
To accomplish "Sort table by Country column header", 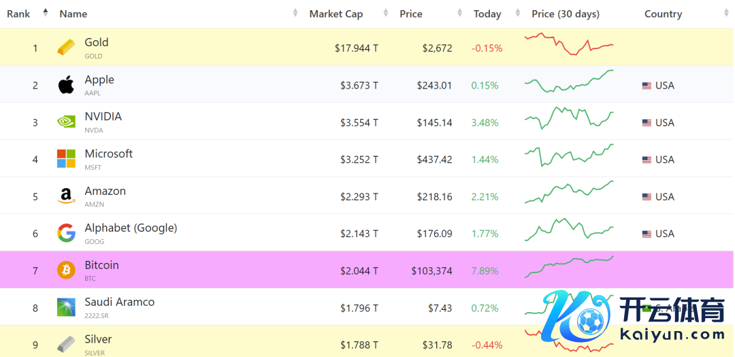I will (x=663, y=14).
